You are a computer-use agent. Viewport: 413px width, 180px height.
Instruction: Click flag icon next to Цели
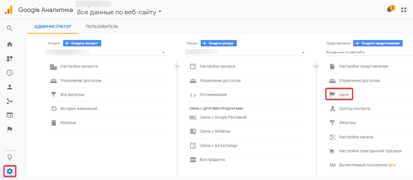point(332,95)
